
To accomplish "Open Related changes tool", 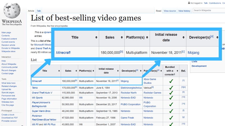I will click(x=9, y=86).
